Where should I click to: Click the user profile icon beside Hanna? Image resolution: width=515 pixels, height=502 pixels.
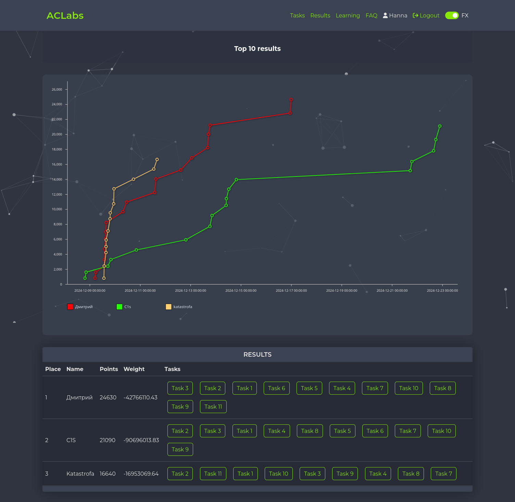385,15
